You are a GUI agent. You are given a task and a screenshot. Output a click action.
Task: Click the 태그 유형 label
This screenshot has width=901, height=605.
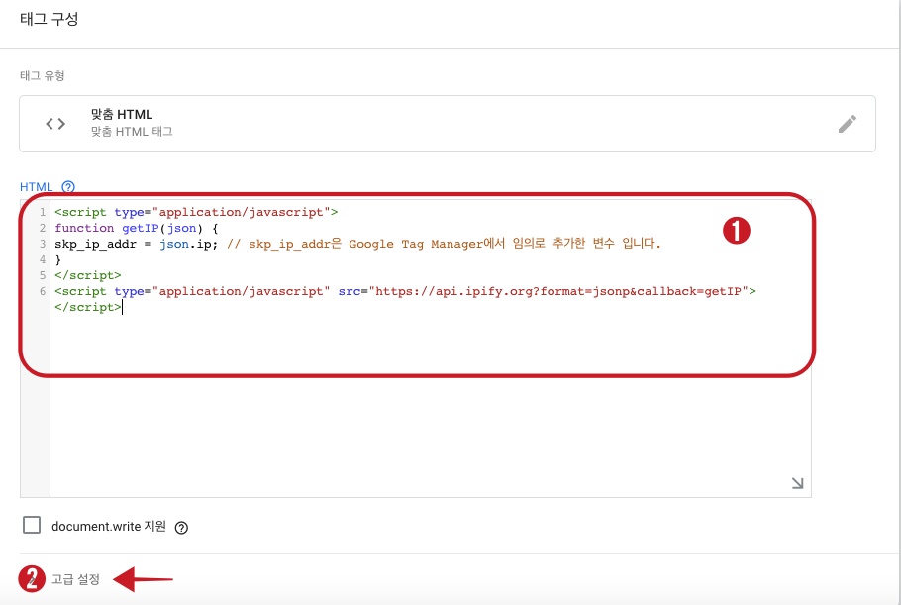point(42,76)
